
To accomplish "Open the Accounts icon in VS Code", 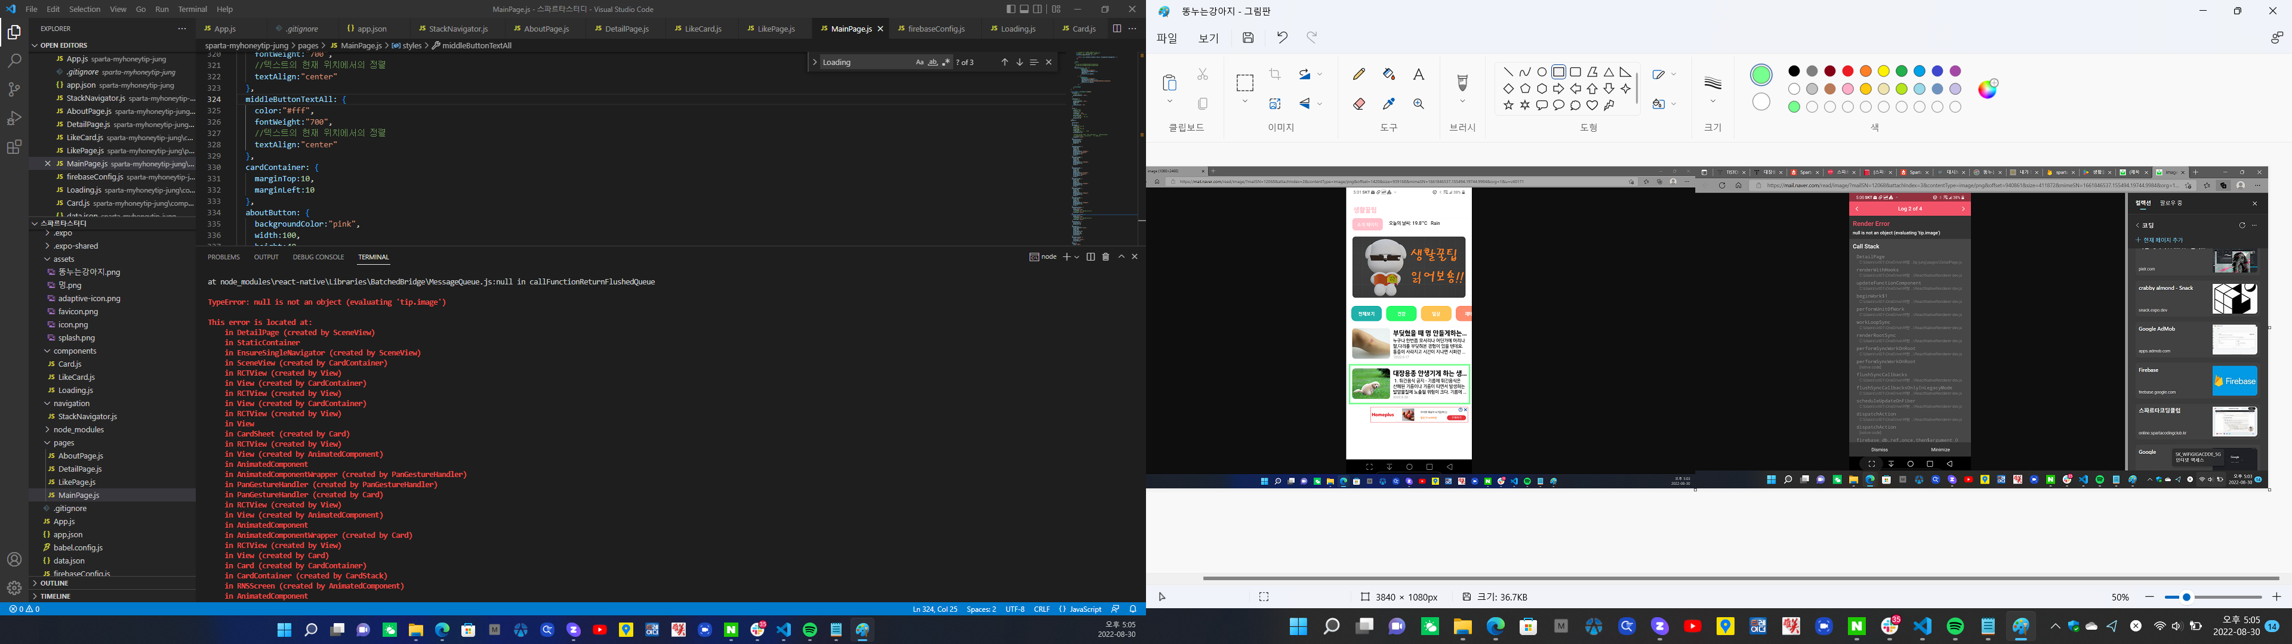I will tap(14, 559).
